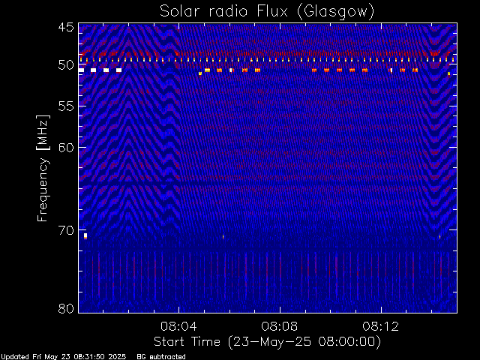The width and height of the screenshot is (480, 360).
Task: Click the 08:12 time tick label
Action: (x=381, y=326)
